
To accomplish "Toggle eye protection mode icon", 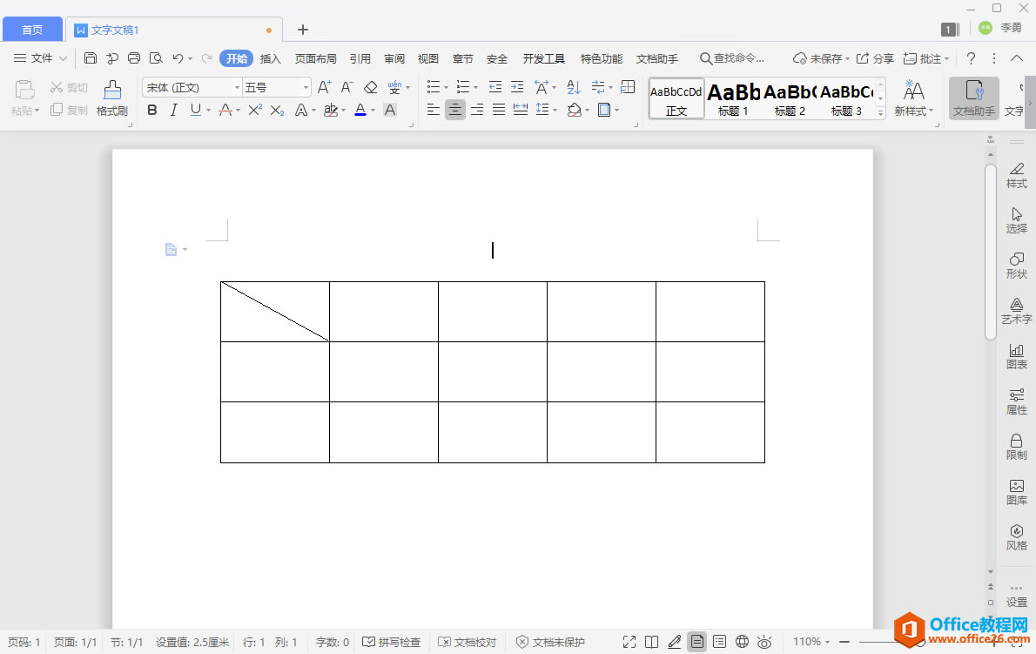I will pos(764,642).
